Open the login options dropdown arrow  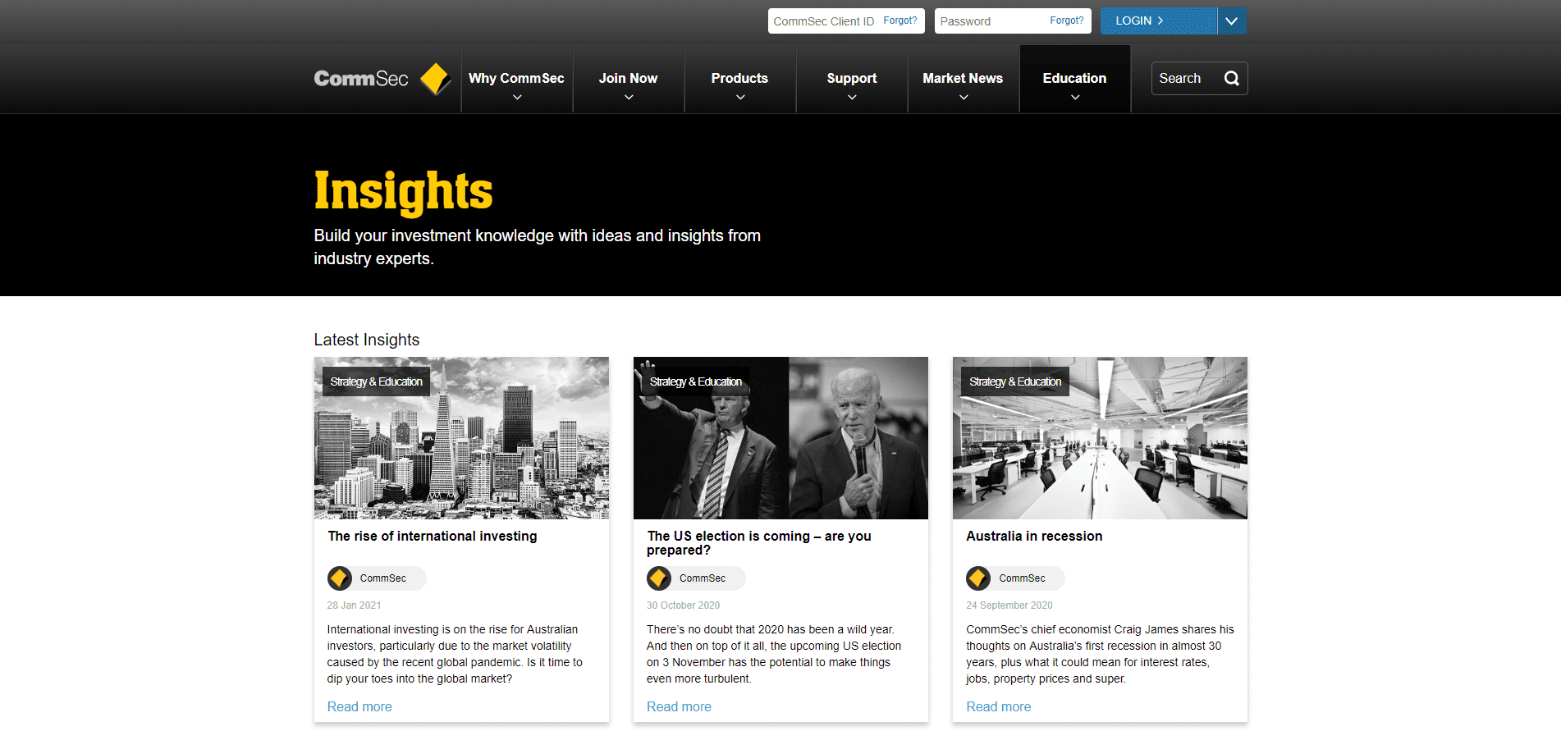coord(1232,21)
